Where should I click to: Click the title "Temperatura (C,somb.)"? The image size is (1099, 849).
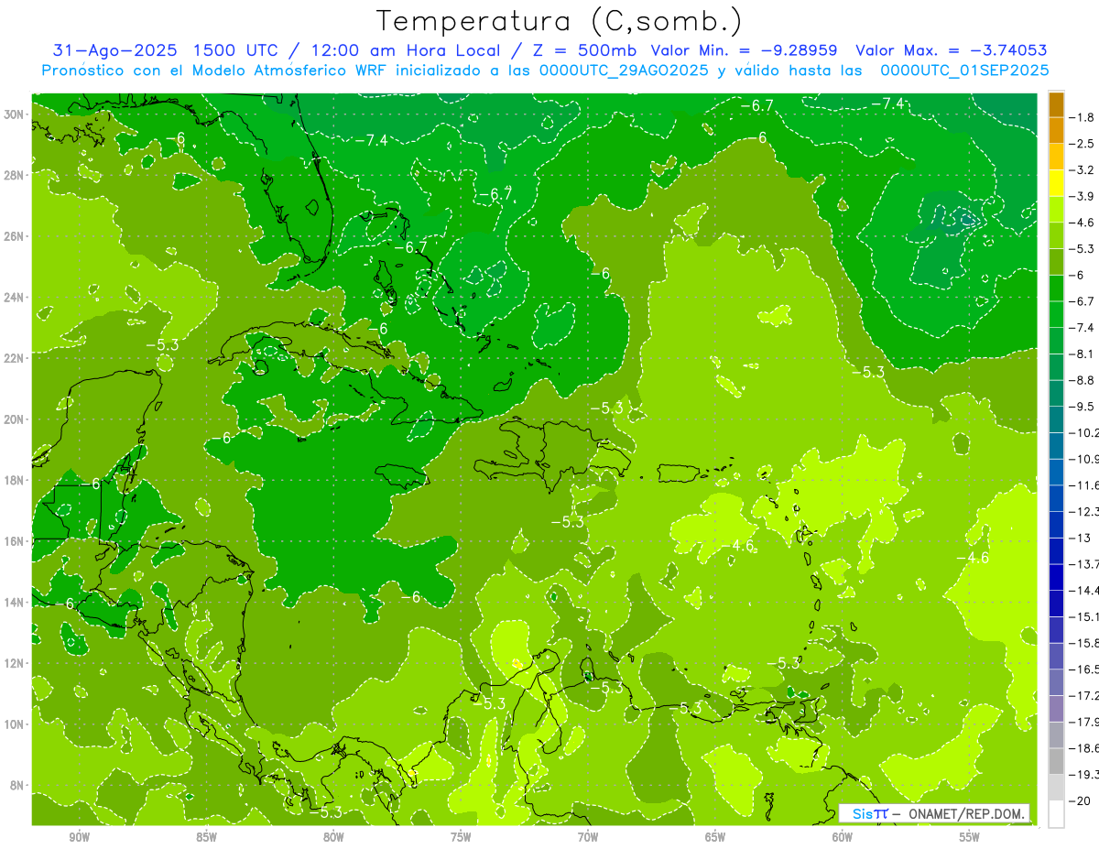pos(559,21)
